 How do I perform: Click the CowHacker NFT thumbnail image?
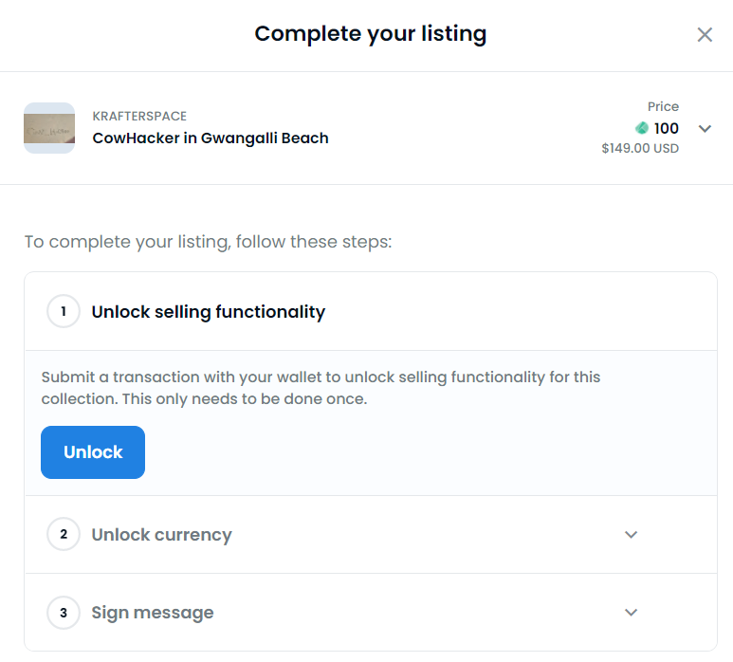pyautogui.click(x=49, y=128)
